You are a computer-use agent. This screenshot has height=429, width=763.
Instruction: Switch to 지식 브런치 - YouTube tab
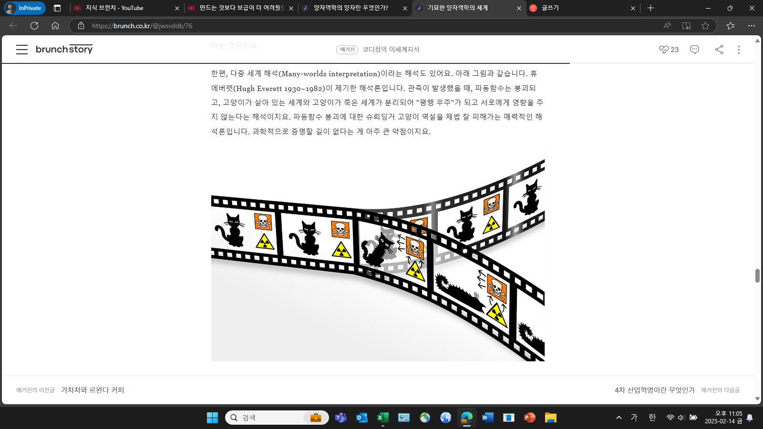126,8
